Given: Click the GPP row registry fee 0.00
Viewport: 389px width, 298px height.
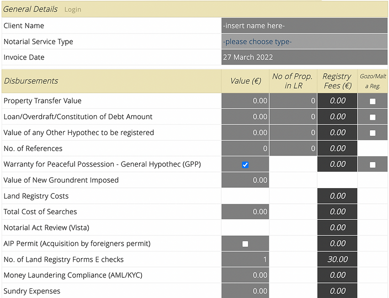Looking at the screenshot, I should point(337,164).
